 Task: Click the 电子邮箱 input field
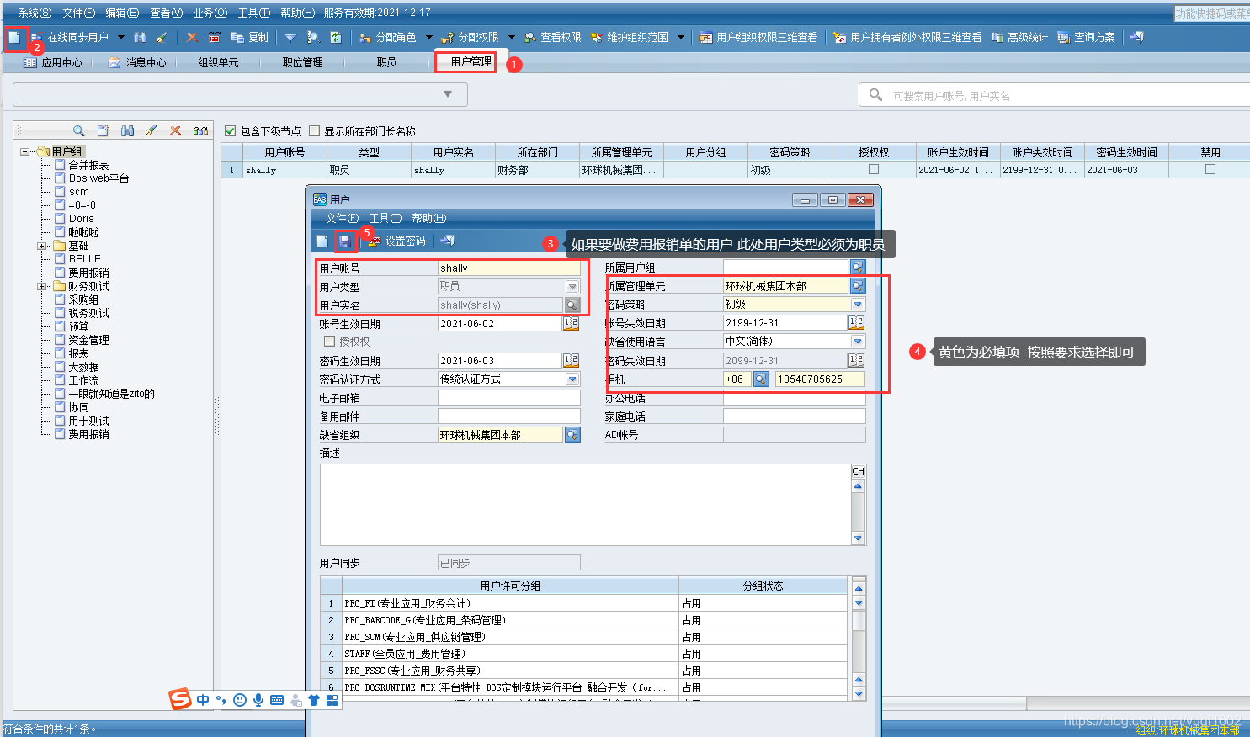coord(508,397)
